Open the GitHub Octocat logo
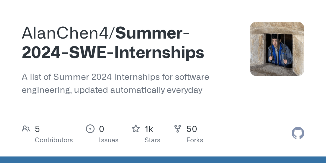 pos(298,133)
